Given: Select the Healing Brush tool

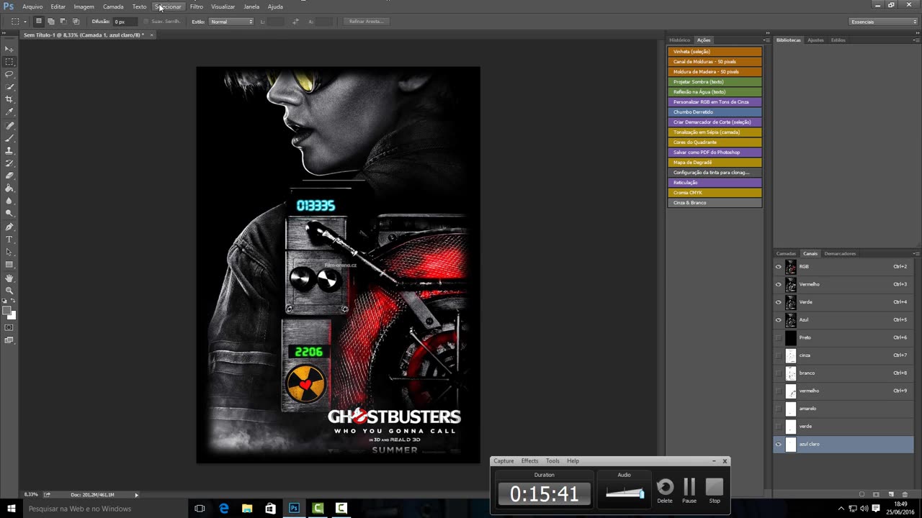Looking at the screenshot, I should click(x=9, y=126).
